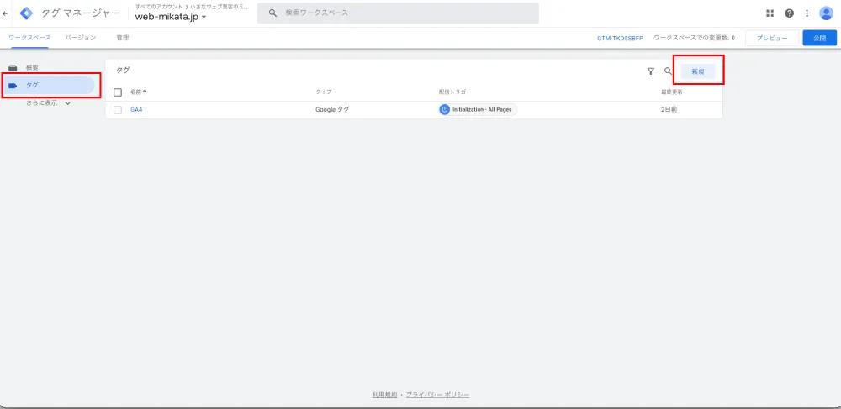The image size is (841, 409).
Task: Select タグ in the sidebar
Action: pyautogui.click(x=48, y=85)
